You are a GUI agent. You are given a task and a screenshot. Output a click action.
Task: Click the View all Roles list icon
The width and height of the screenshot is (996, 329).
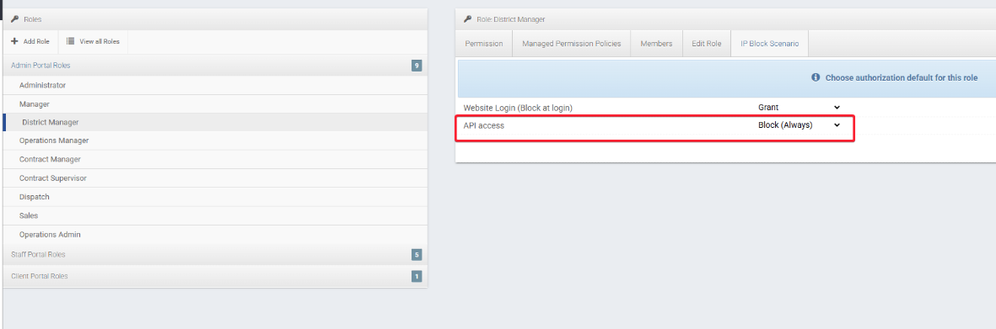click(71, 41)
